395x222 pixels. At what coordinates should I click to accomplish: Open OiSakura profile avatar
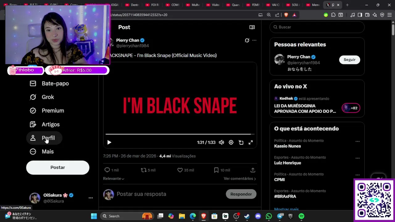tap(35, 198)
